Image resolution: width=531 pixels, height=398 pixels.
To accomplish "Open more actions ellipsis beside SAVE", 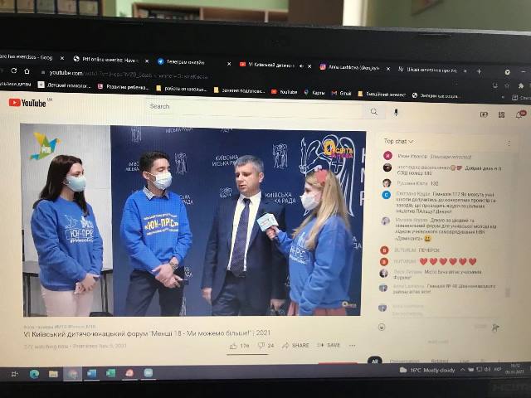I will tap(354, 345).
